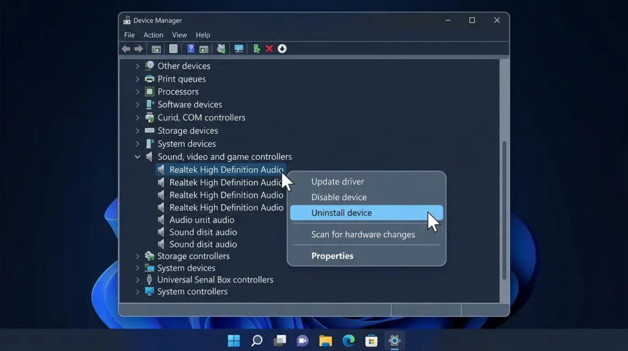Open the File menu
Image resolution: width=628 pixels, height=351 pixels.
pos(129,35)
